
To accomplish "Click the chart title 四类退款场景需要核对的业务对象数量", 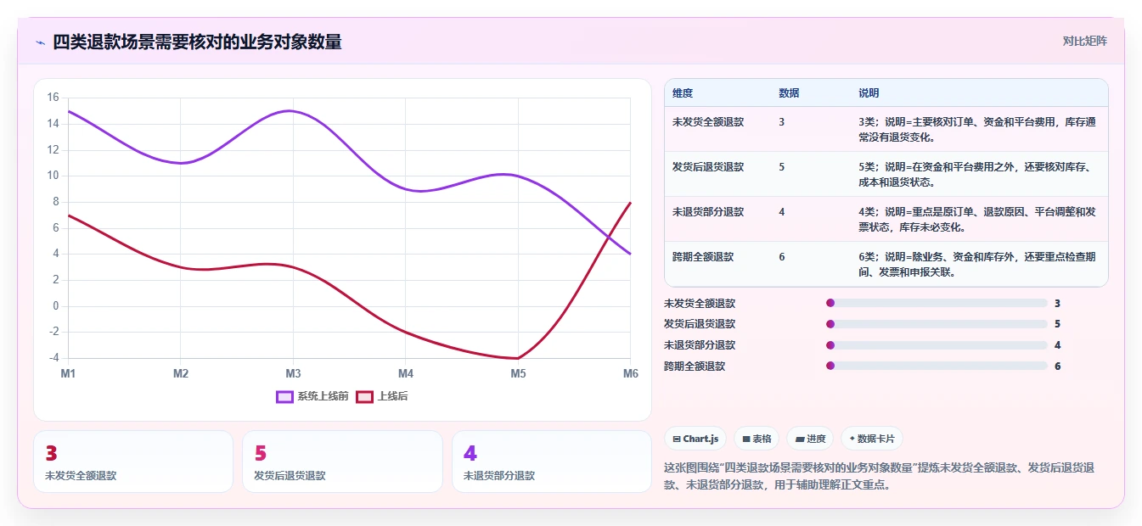I will (197, 42).
